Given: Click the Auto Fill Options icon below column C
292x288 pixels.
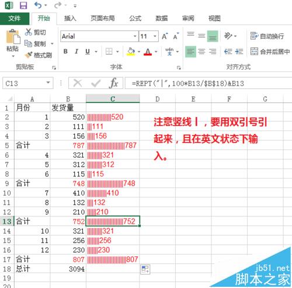Looking at the screenshot, I should [x=145, y=269].
